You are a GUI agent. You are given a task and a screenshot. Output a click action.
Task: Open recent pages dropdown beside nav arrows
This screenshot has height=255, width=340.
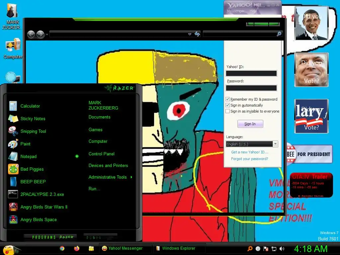point(47,35)
